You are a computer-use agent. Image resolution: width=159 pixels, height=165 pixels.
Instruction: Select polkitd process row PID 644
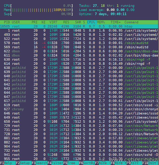[x=79, y=93]
